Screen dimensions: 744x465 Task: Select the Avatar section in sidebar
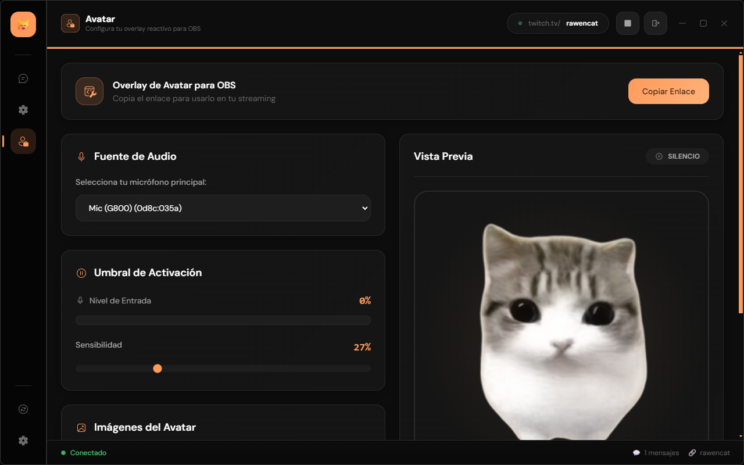point(23,141)
